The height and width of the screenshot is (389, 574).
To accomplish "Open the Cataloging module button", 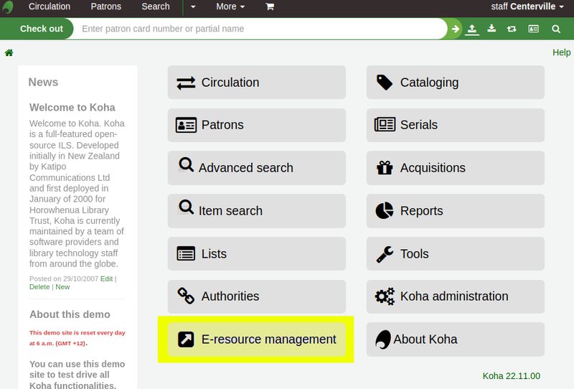I will [x=456, y=83].
